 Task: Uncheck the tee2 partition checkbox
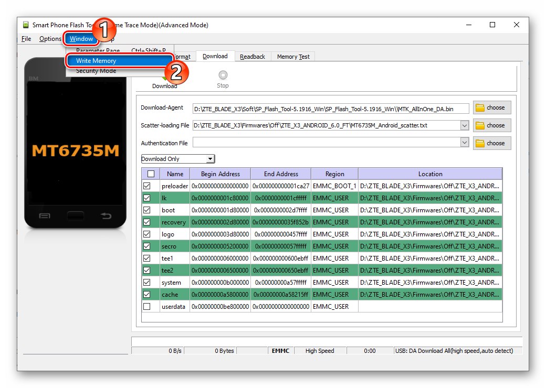[147, 271]
